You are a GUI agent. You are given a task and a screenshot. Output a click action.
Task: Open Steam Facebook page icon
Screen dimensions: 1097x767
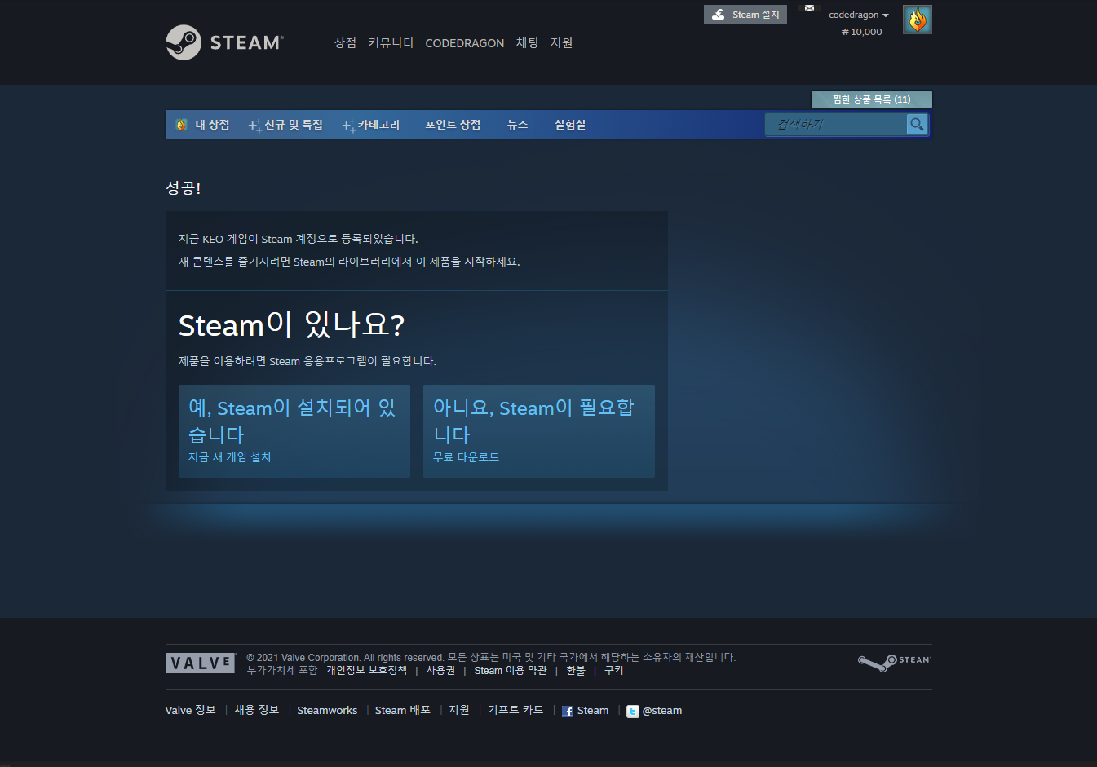tap(568, 712)
